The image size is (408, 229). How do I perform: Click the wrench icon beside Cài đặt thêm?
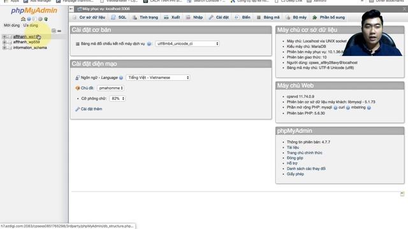(x=77, y=109)
